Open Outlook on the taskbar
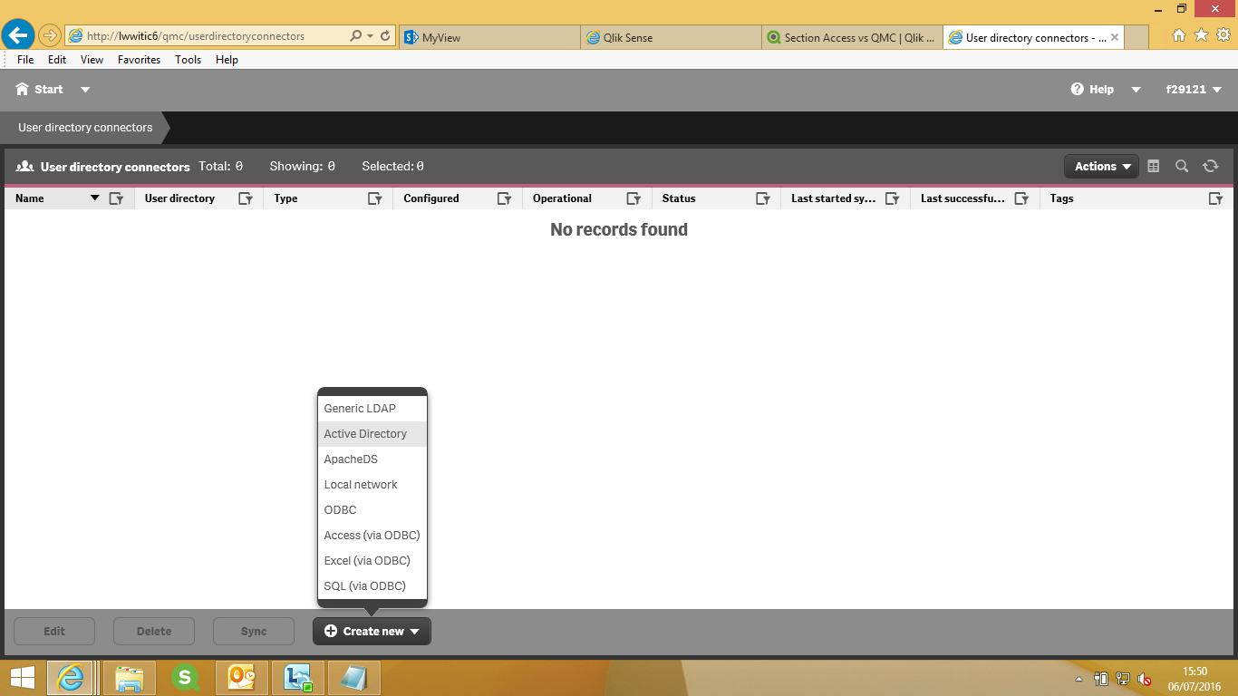This screenshot has width=1238, height=696. tap(242, 678)
